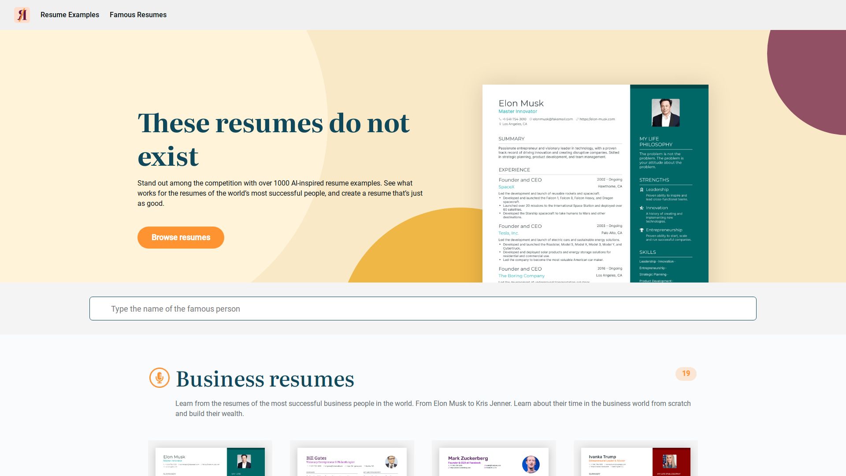
Task: Click the site logo in the navbar
Action: point(22,15)
